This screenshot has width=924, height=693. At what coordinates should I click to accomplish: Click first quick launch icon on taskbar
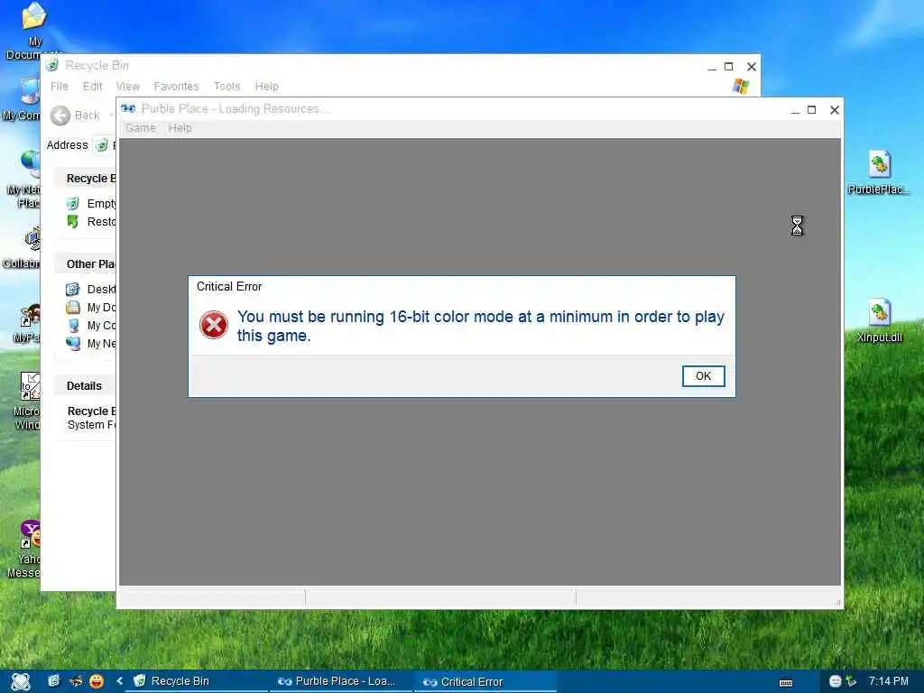(x=53, y=681)
